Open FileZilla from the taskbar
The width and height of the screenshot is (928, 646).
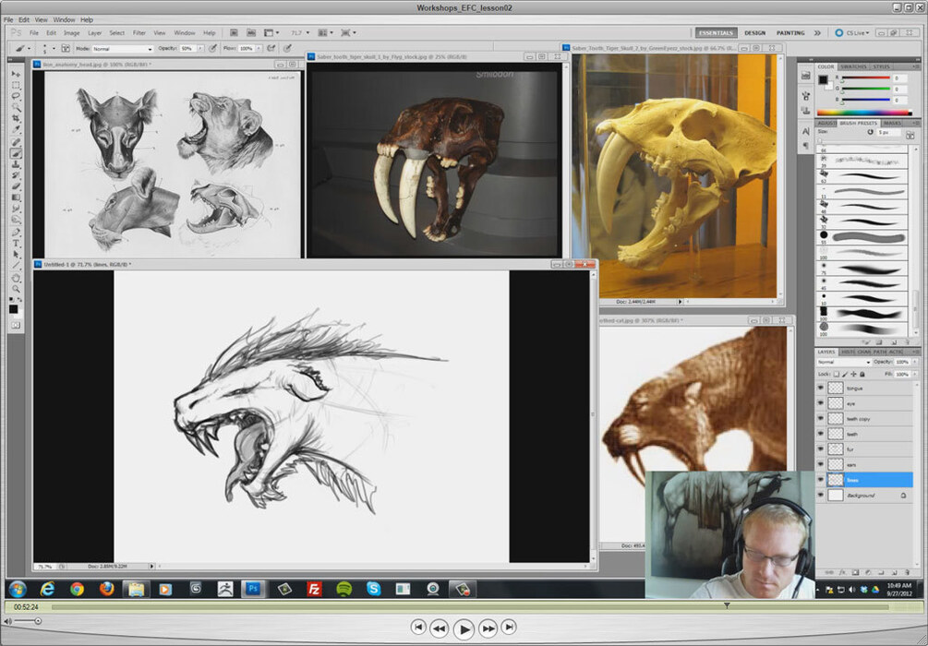coord(314,588)
